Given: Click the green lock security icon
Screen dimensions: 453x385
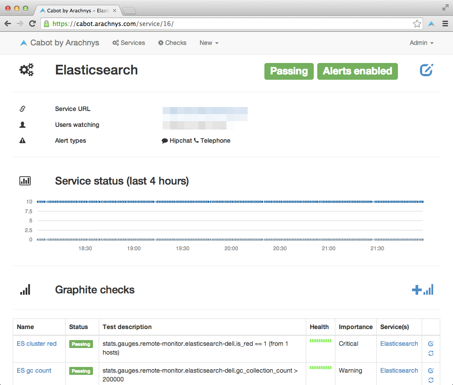Looking at the screenshot, I should [46, 24].
